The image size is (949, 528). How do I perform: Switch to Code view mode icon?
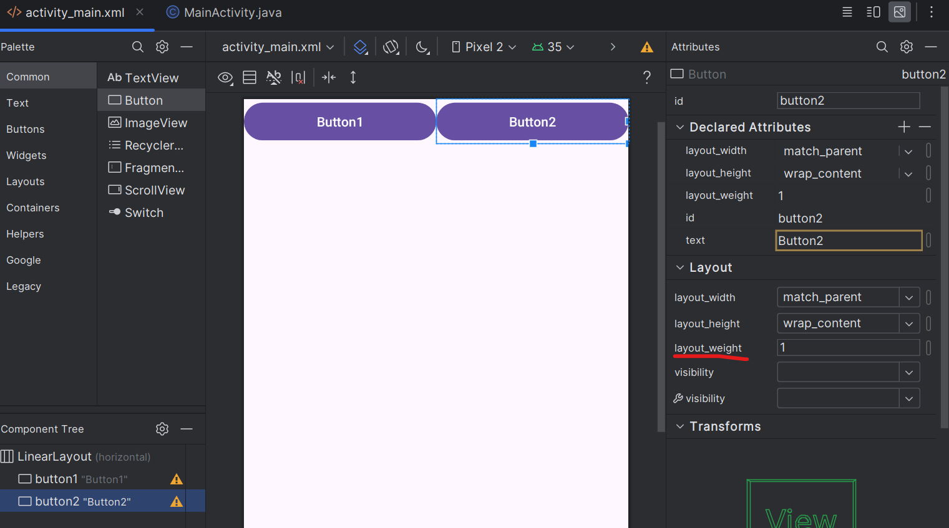point(847,12)
